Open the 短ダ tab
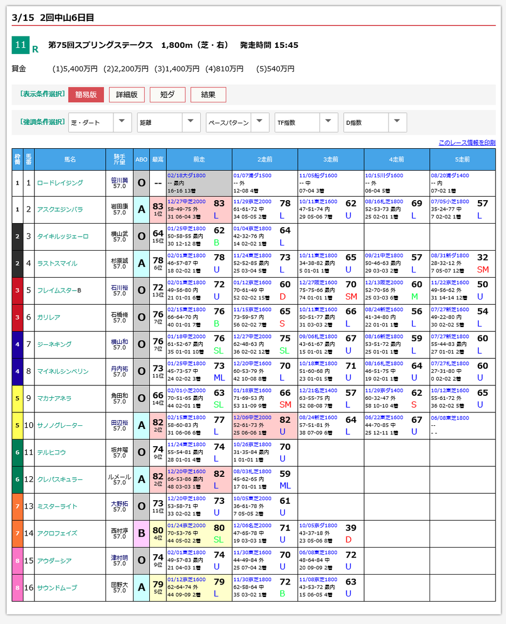This screenshot has width=506, height=624. [167, 95]
